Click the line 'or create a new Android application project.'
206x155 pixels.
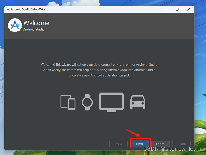coord(99,75)
